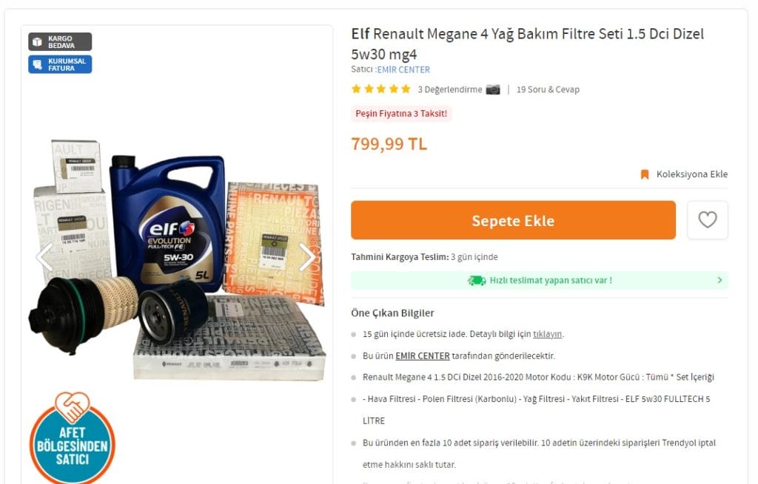View 3 Değerlendirme reviews

(x=450, y=89)
